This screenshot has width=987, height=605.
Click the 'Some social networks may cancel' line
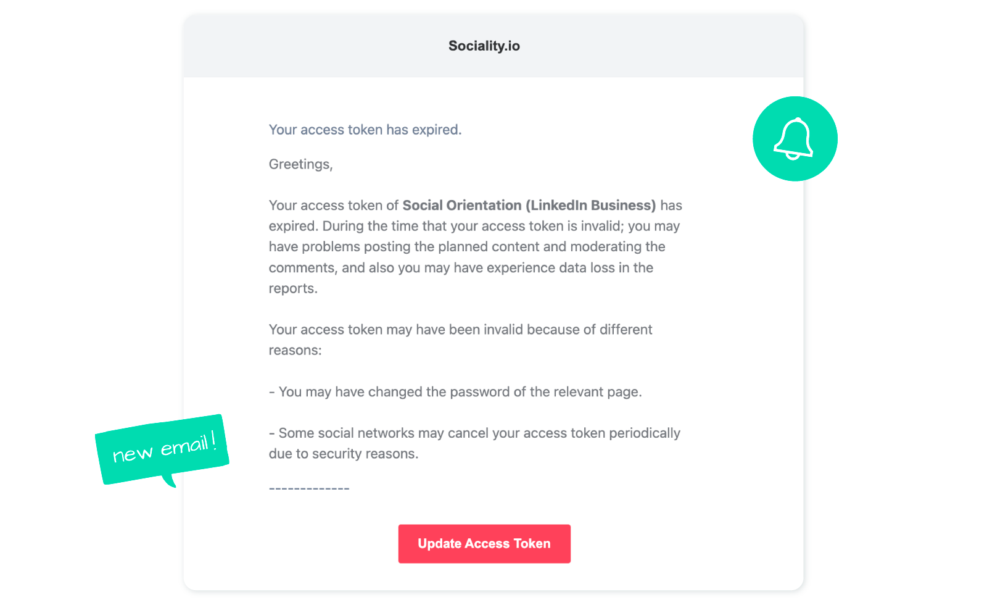pyautogui.click(x=474, y=433)
